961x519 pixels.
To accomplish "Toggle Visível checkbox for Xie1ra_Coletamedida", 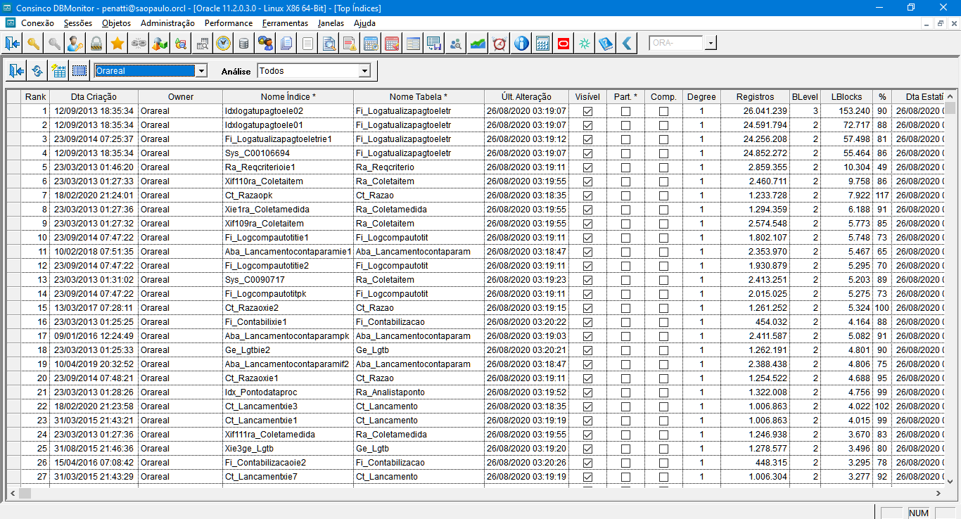I will 587,210.
